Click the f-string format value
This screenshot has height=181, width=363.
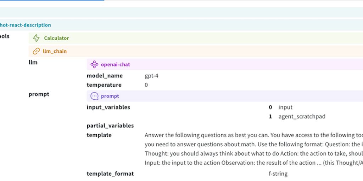pyautogui.click(x=278, y=174)
